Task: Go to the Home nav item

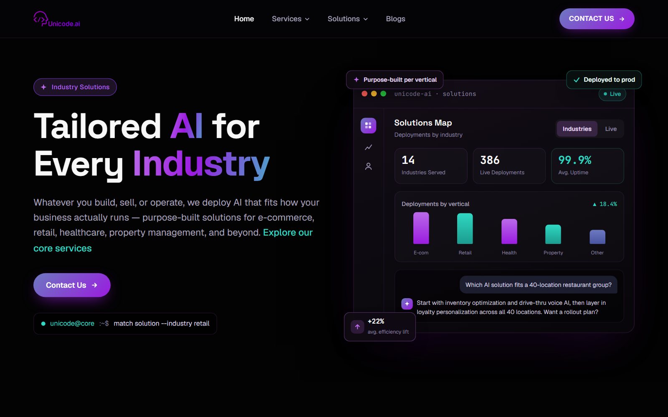Action: coord(244,19)
